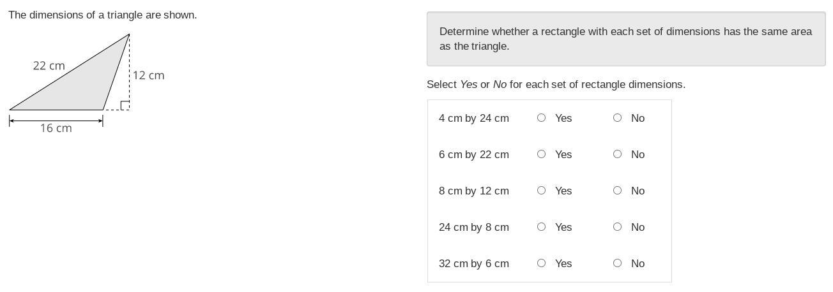The width and height of the screenshot is (833, 292).
Task: Click the right angle marker on the diagram
Action: coord(125,105)
